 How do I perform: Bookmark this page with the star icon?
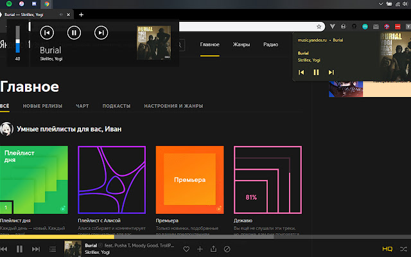(319, 26)
